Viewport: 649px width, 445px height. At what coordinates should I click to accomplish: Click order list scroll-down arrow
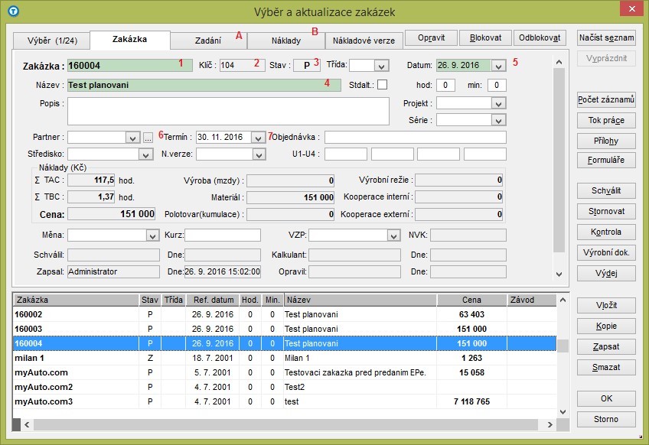pos(563,411)
